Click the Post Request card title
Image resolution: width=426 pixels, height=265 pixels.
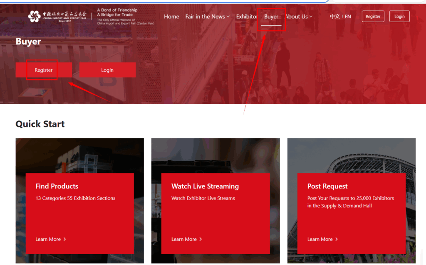tap(327, 186)
